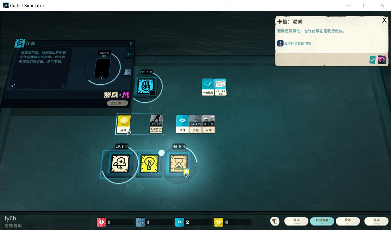Image resolution: width=391 pixels, height=230 pixels.
Task: Click the snowflake pattern icon in 作画 panel
Action: (129, 54)
